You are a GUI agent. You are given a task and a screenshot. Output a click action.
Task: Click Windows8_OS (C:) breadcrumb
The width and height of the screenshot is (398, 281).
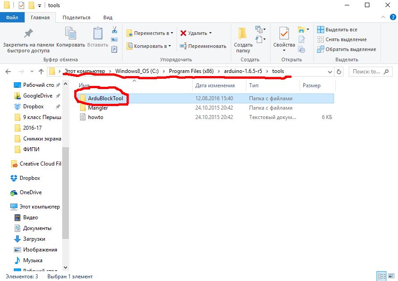coord(137,71)
